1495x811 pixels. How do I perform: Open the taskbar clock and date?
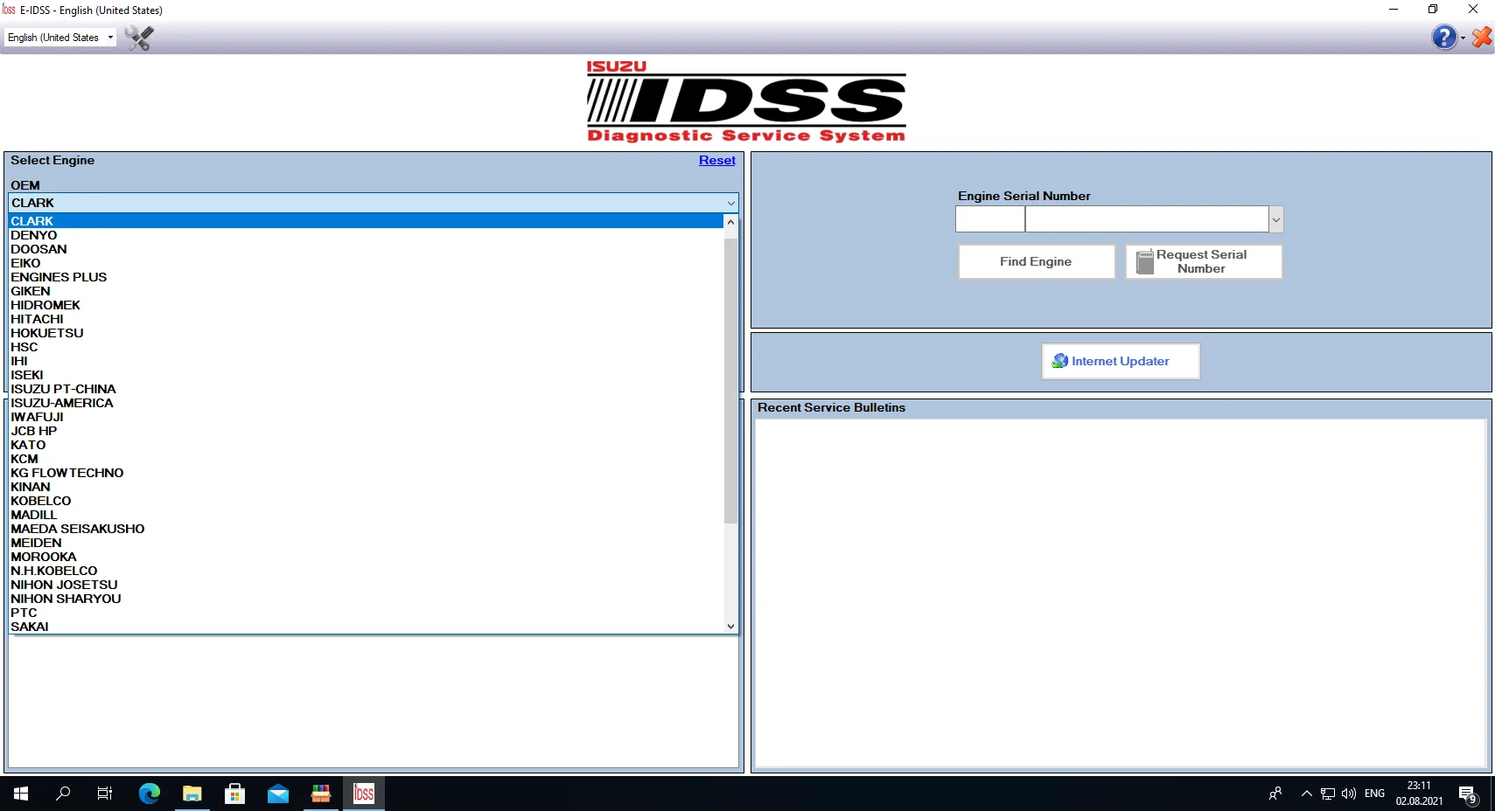tap(1419, 794)
